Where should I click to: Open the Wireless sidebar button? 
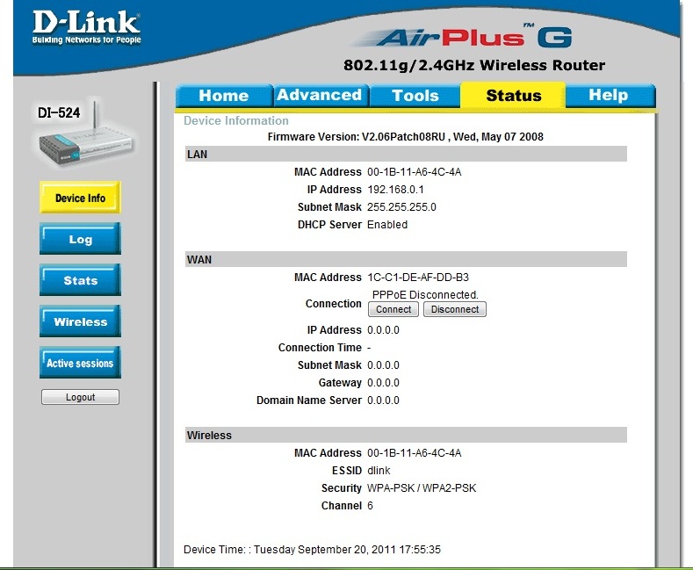(x=80, y=321)
